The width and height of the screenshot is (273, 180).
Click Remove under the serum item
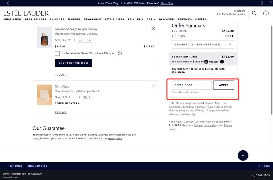coord(61,75)
